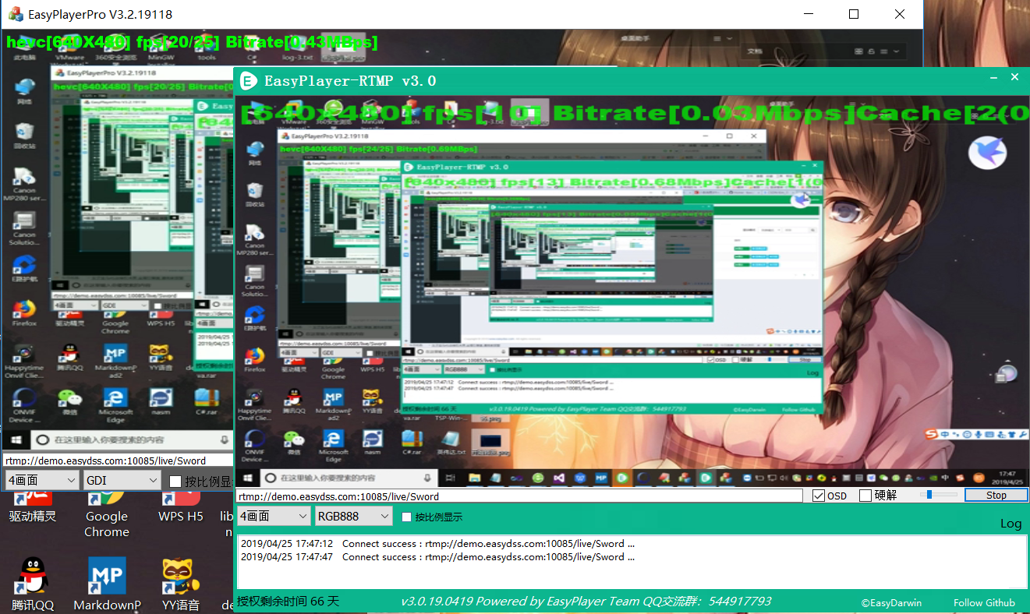Adjust the slider next to 硬解
Image resolution: width=1030 pixels, height=614 pixels.
(938, 495)
